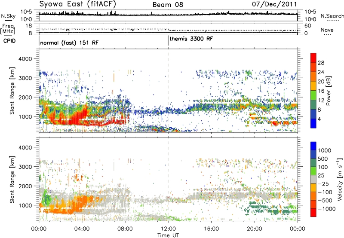Click the 'N.Sky' legend label
The height and width of the screenshot is (238, 344).
[8, 16]
